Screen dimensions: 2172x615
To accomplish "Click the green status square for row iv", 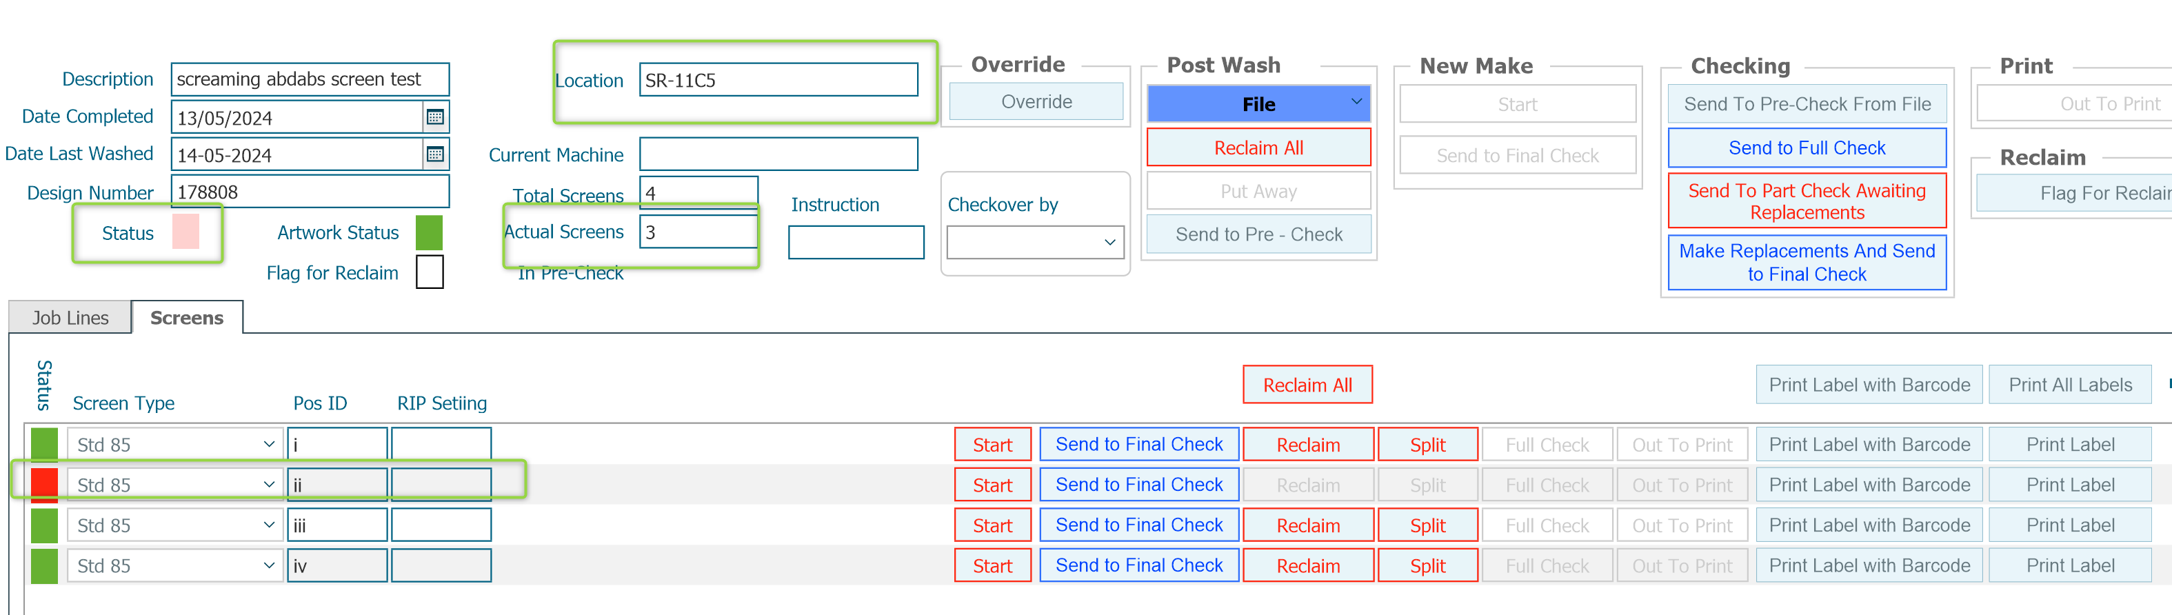I will tap(44, 565).
